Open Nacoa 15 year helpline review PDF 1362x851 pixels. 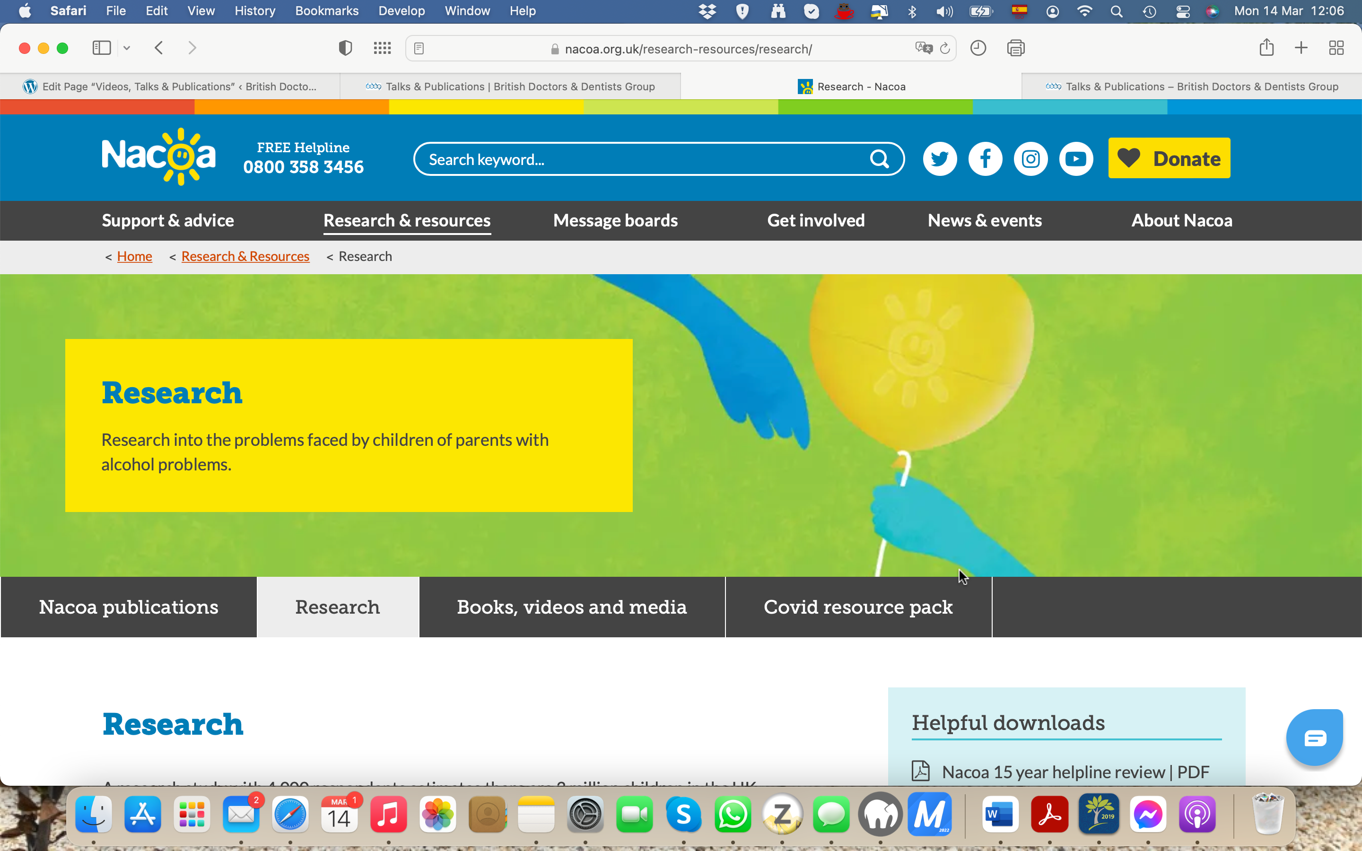pos(1075,772)
